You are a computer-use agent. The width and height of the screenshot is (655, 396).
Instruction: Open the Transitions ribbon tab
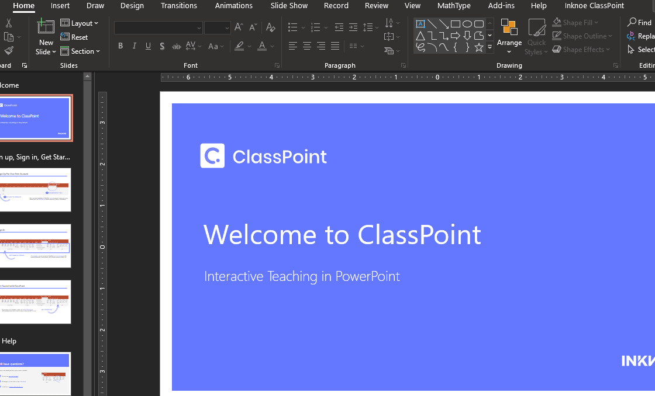coord(179,6)
